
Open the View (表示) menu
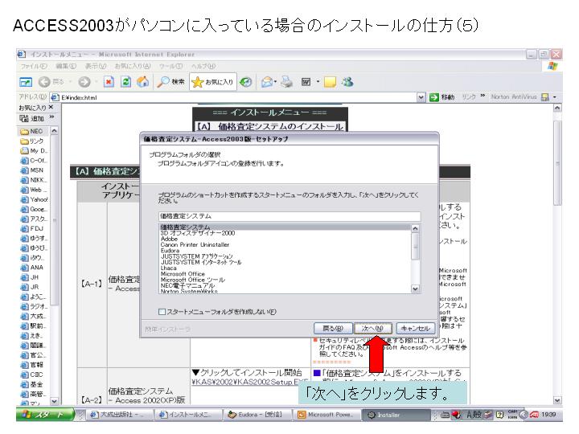pyautogui.click(x=95, y=67)
